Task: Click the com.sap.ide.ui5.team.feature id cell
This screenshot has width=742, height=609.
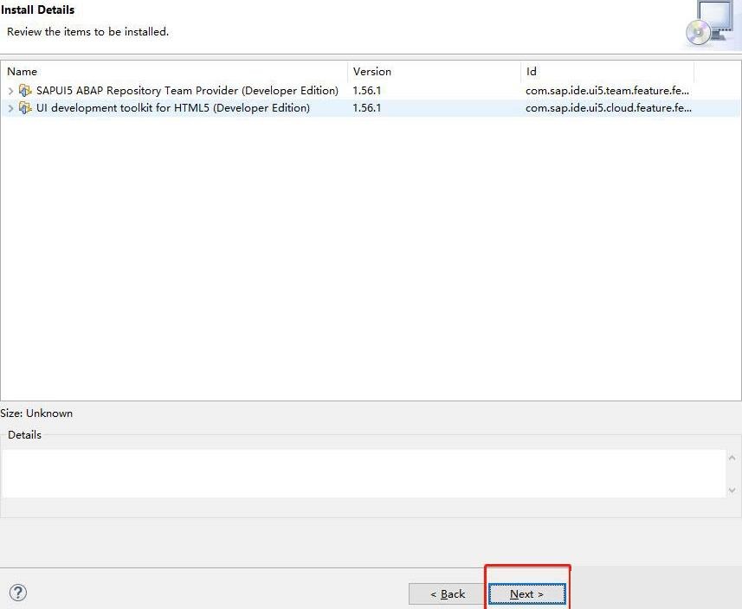Action: [608, 91]
